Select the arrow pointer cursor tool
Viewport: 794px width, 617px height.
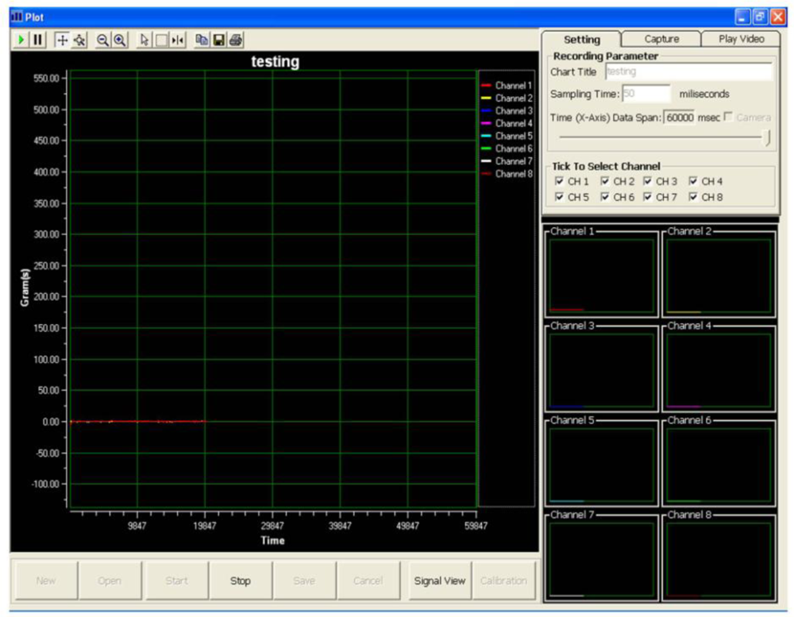click(x=145, y=40)
